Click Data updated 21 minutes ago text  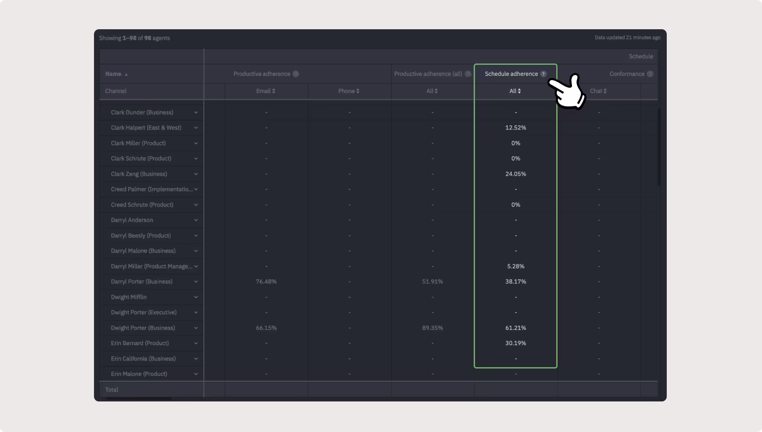click(x=627, y=38)
